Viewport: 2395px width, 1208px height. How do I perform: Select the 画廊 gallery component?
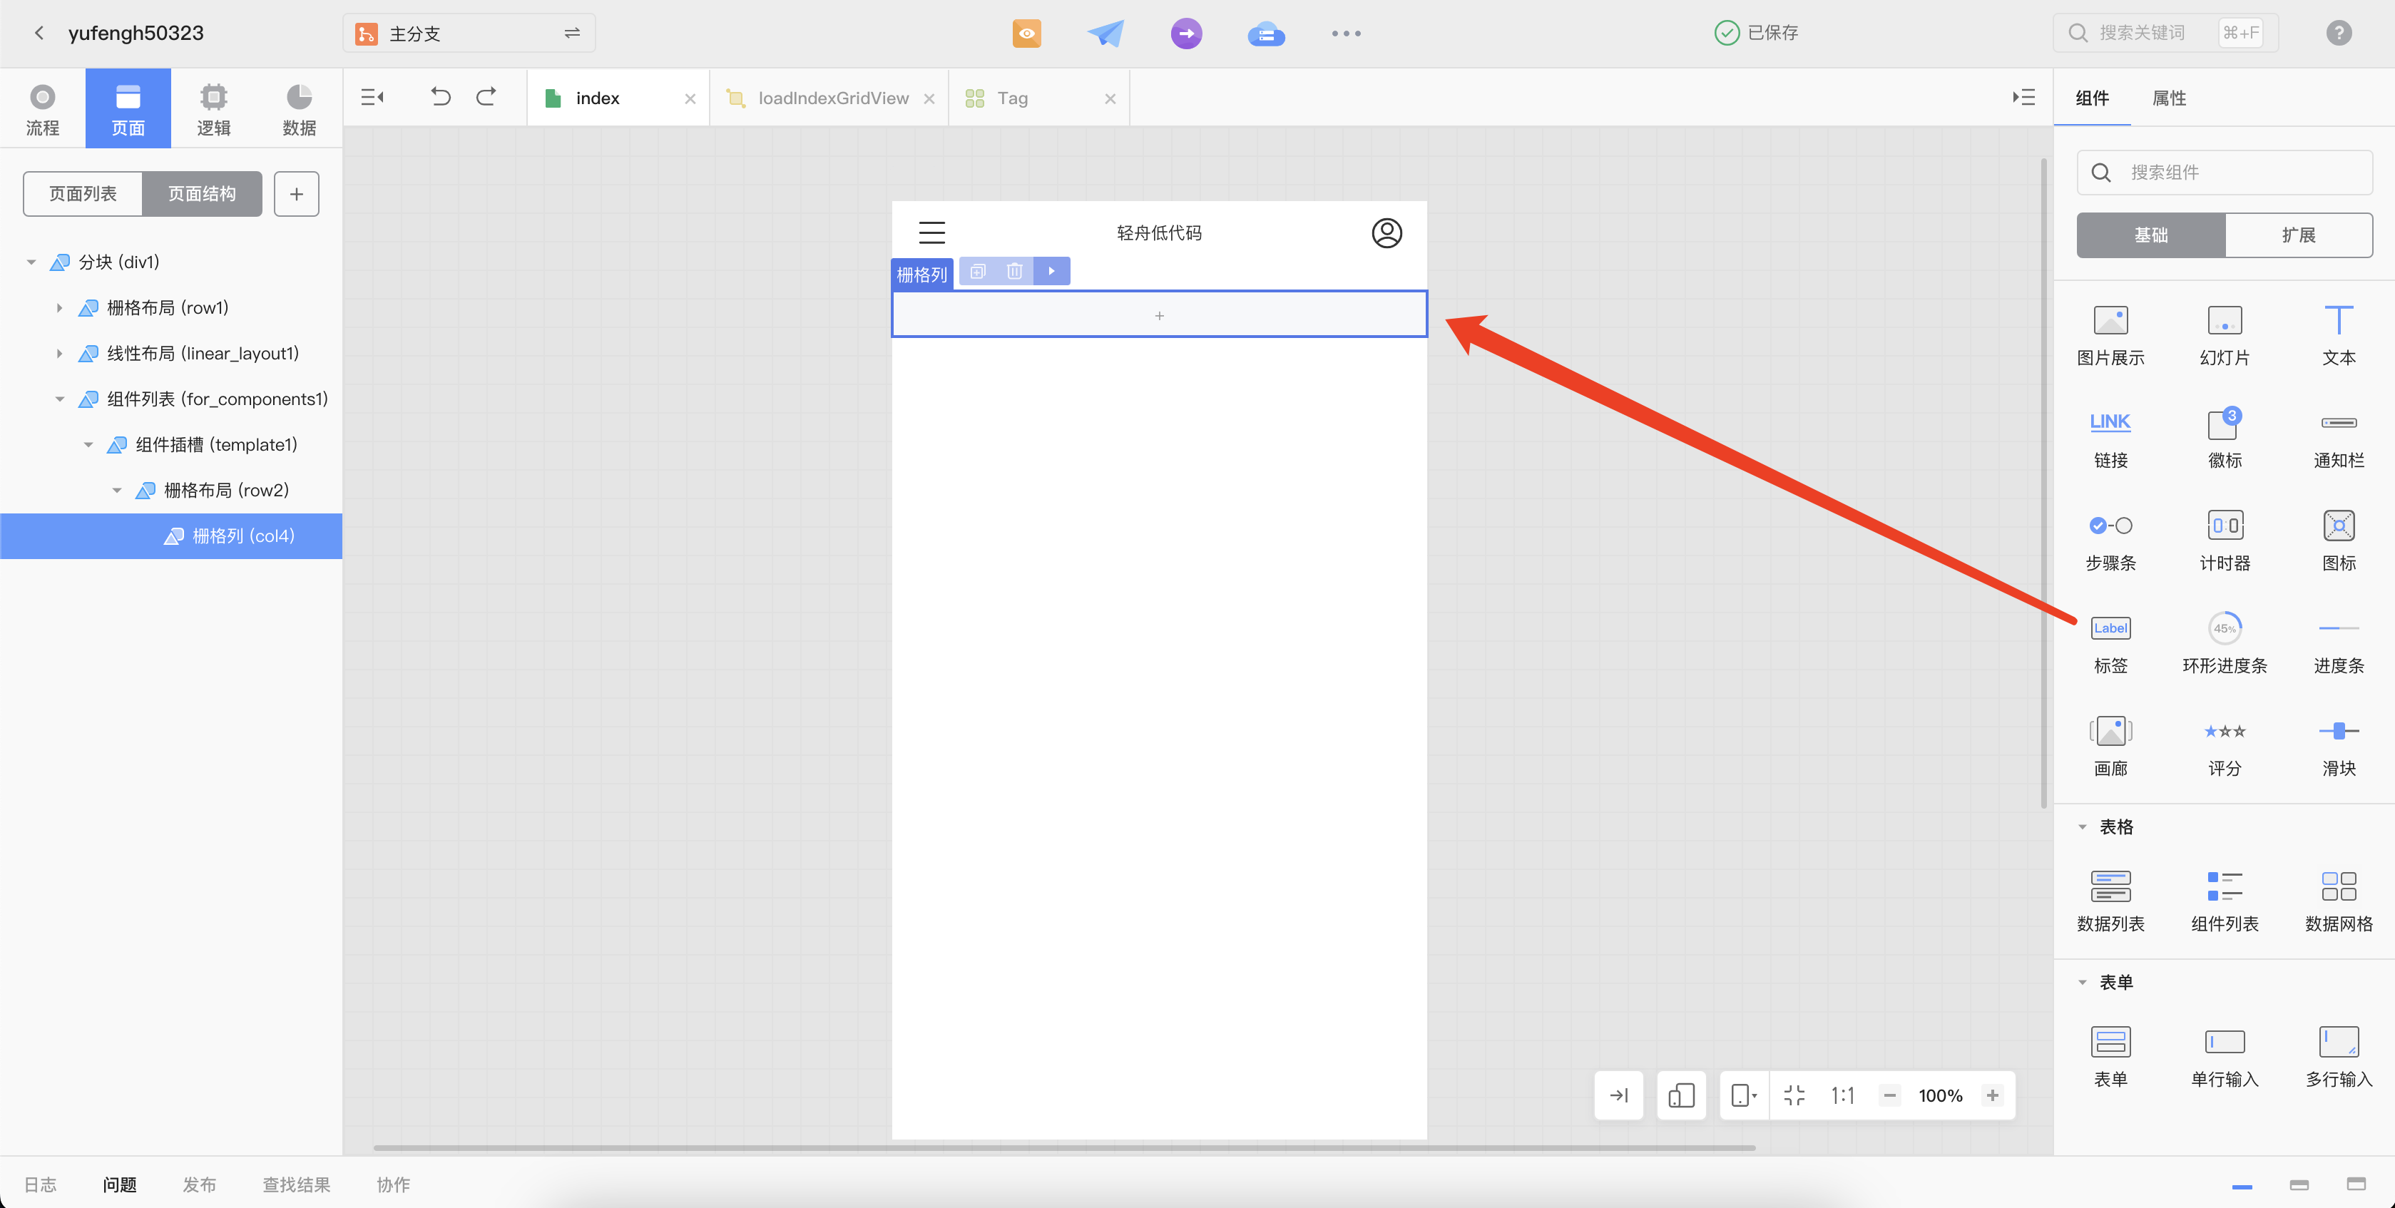[2110, 746]
